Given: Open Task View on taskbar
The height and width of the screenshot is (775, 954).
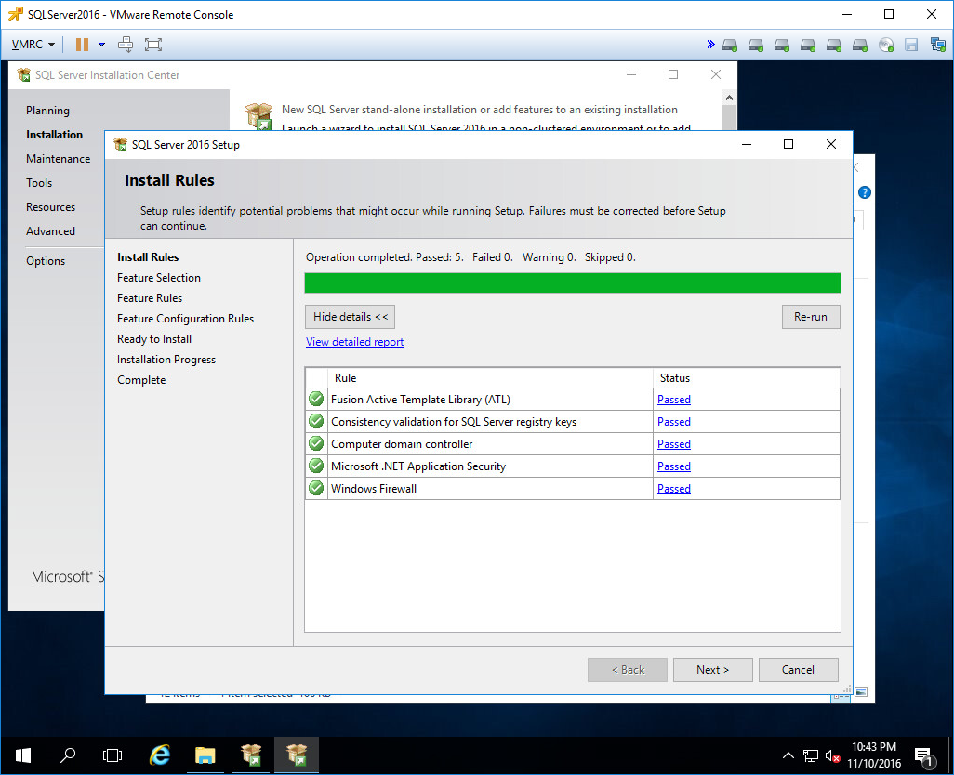Looking at the screenshot, I should pos(113,755).
